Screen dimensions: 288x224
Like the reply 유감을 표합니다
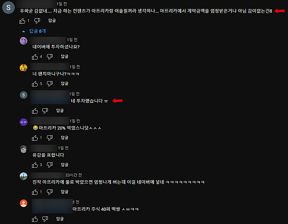click(x=35, y=165)
